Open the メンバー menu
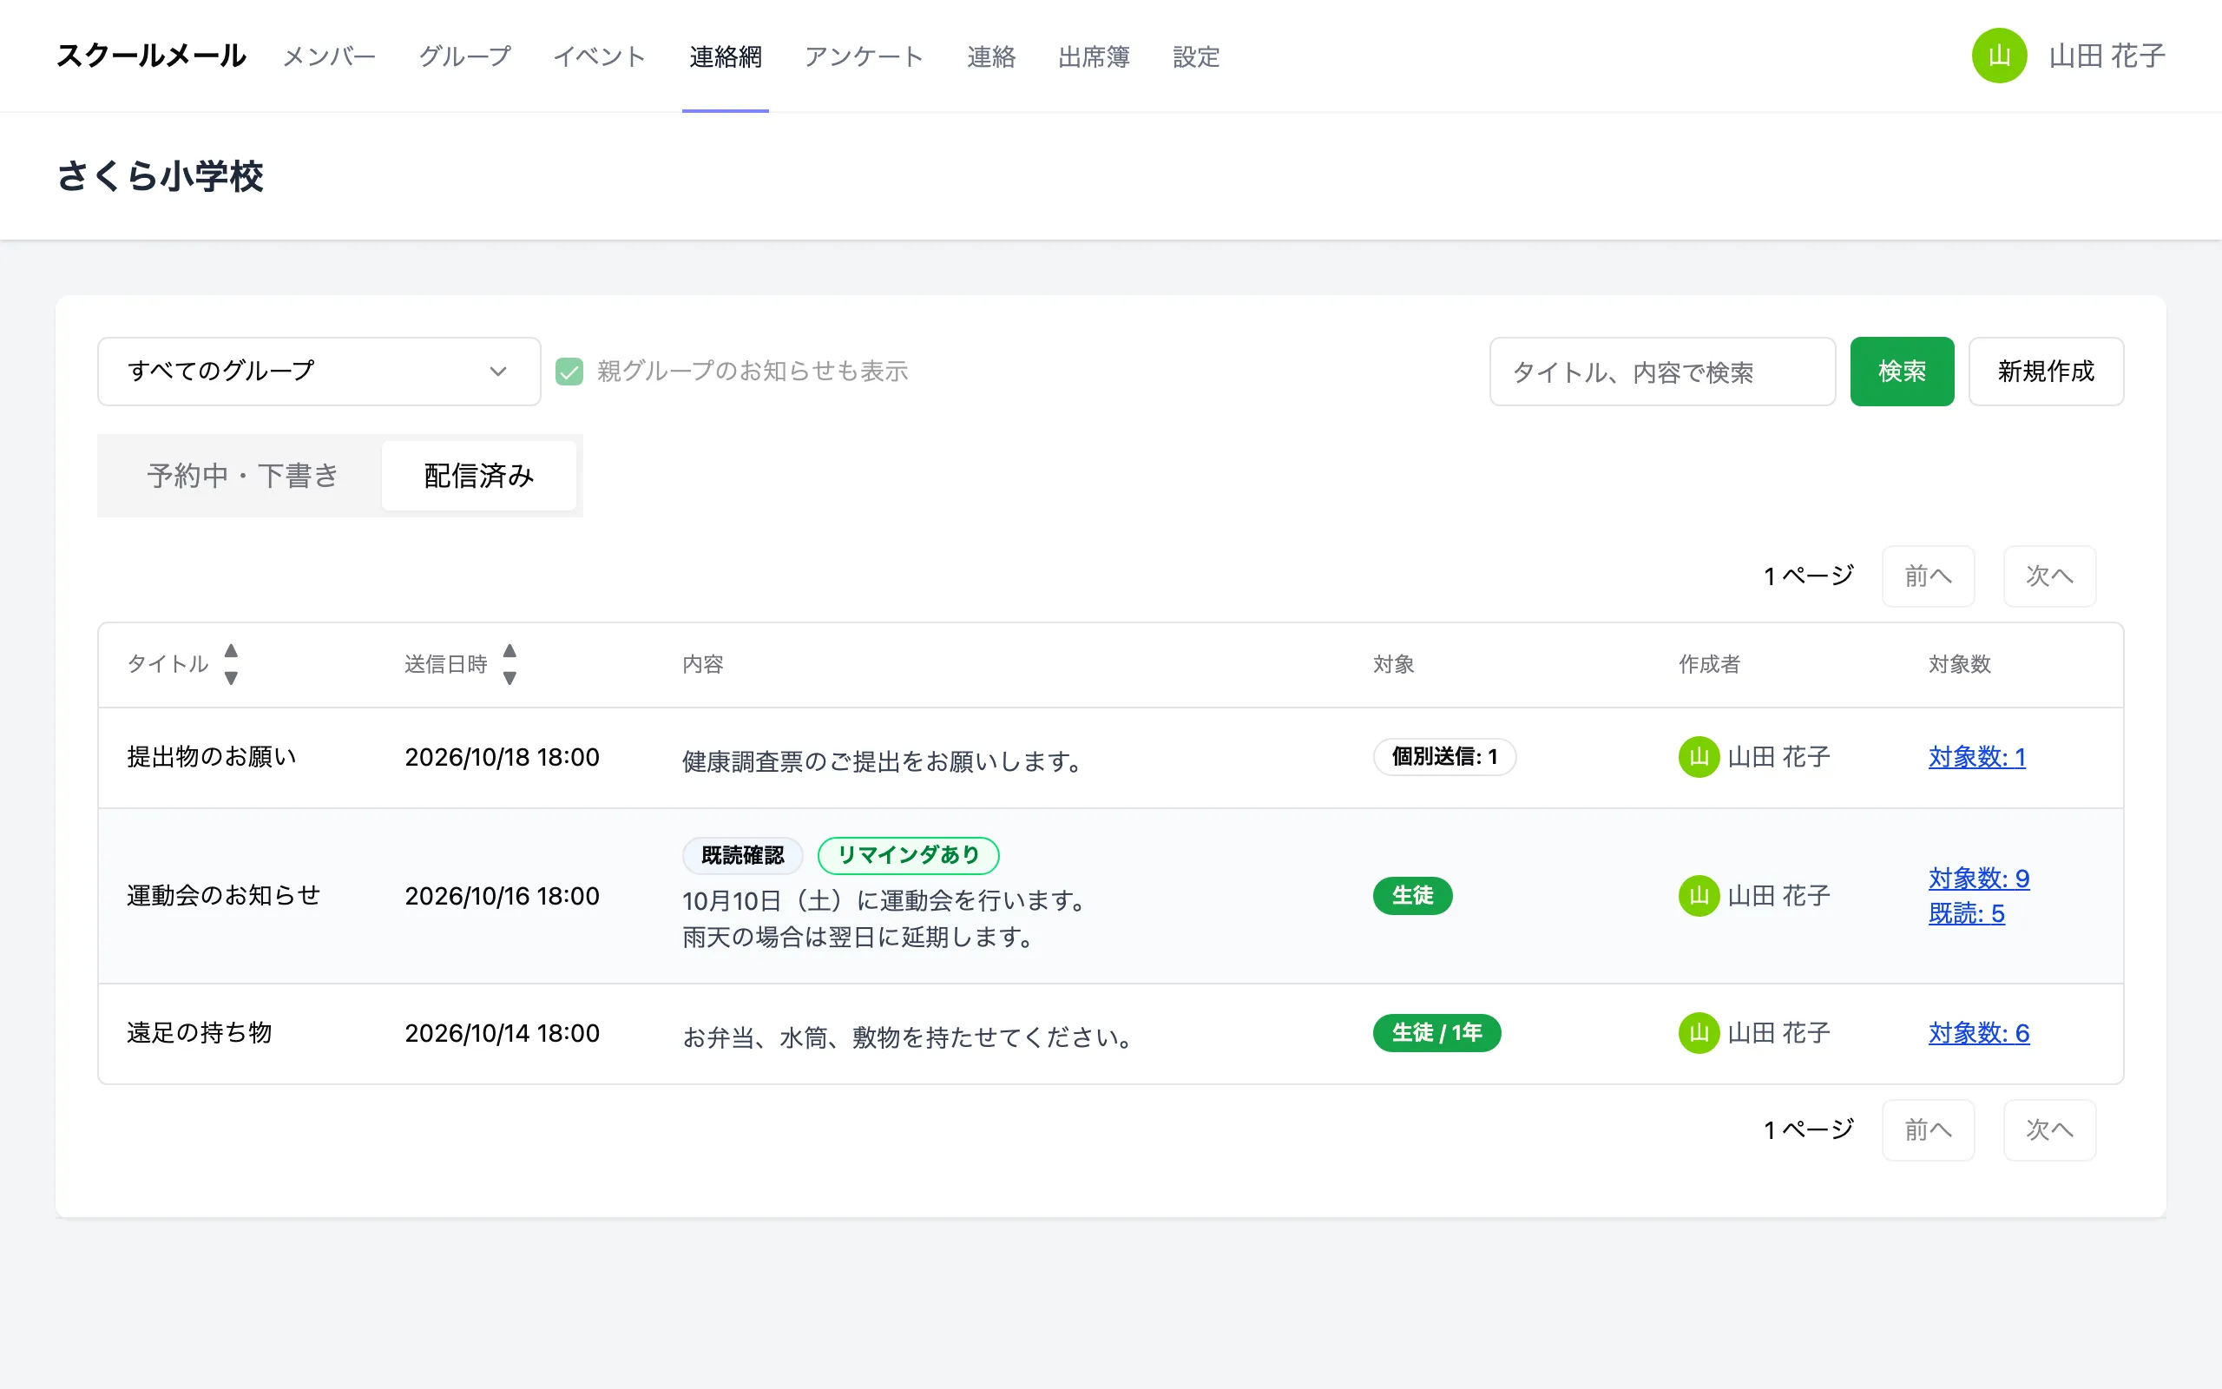2222x1389 pixels. [329, 57]
